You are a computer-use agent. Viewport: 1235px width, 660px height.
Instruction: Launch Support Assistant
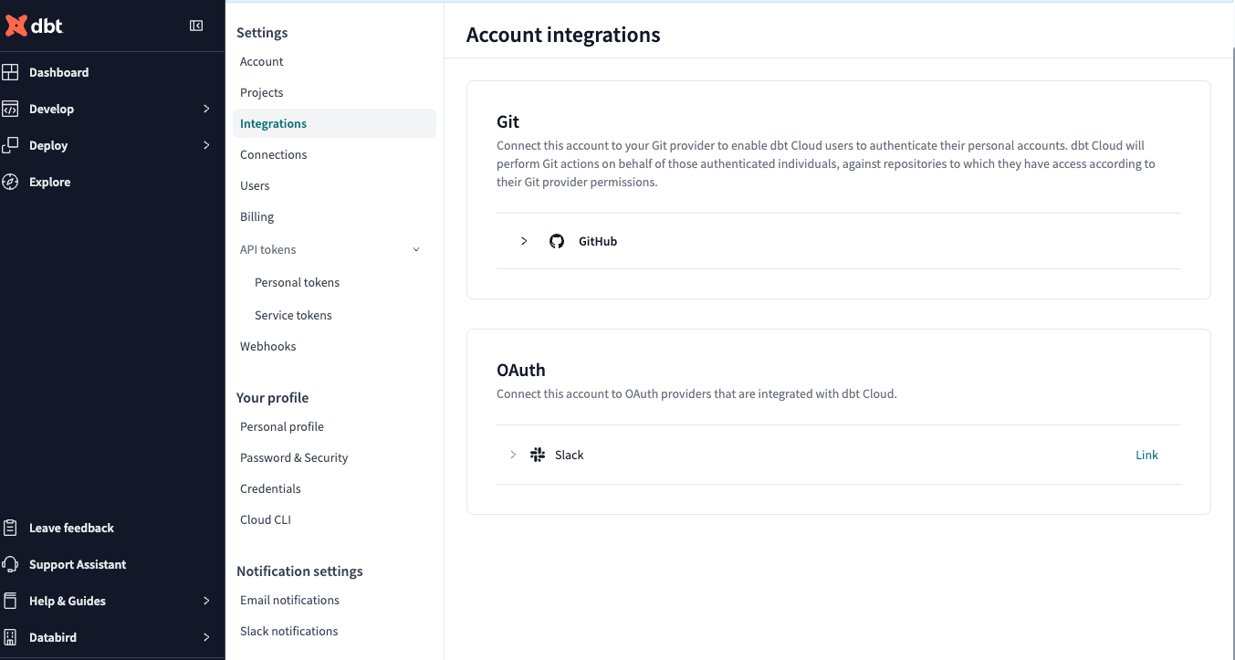78,564
